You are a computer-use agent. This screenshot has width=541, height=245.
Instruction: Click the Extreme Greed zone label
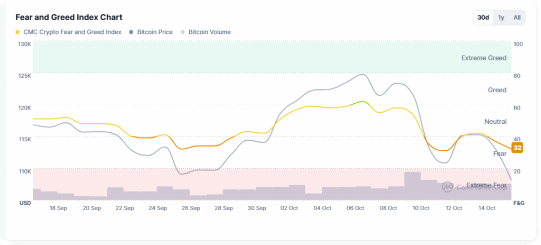pyautogui.click(x=483, y=58)
